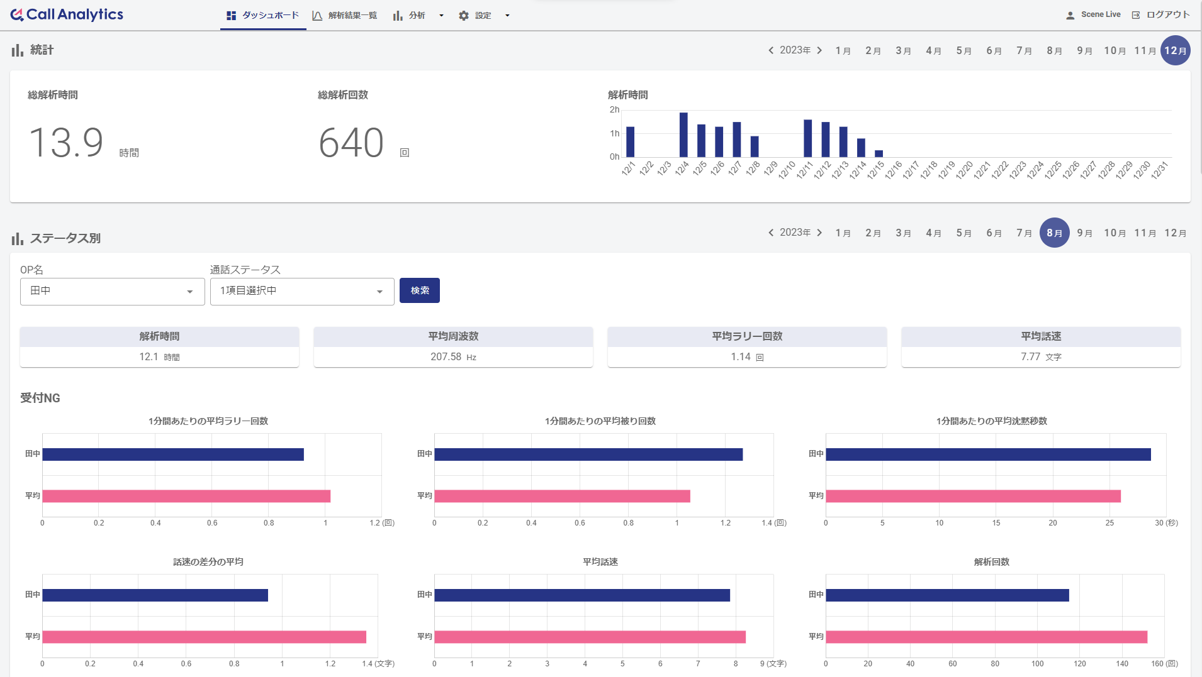This screenshot has height=677, width=1202.
Task: Click the Call Analytics logo
Action: (x=67, y=14)
